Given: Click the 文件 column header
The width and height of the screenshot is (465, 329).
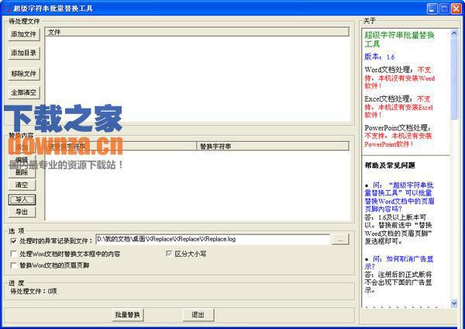Looking at the screenshot, I should coord(197,32).
